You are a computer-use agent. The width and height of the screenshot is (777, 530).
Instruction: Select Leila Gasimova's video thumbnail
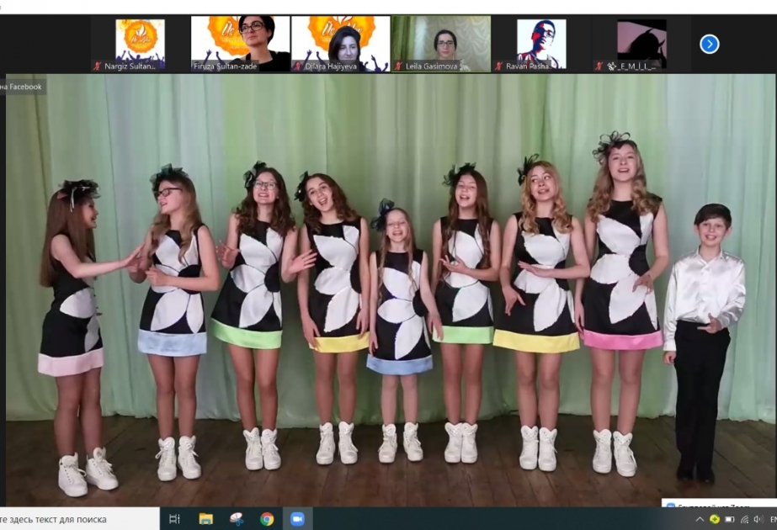441,44
